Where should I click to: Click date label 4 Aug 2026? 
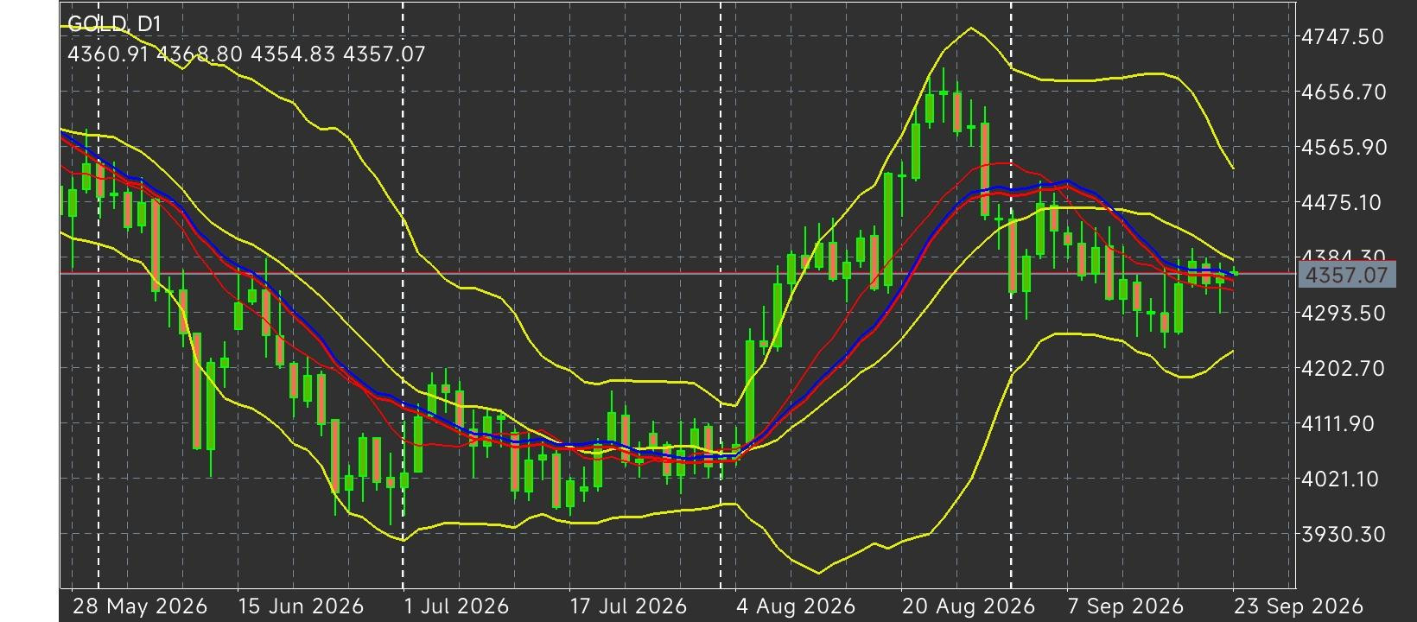(x=795, y=606)
